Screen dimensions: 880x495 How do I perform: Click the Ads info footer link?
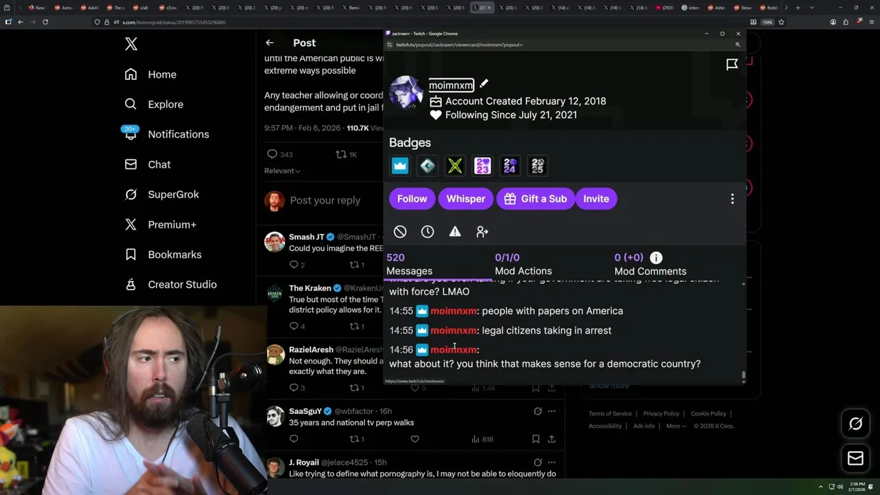644,426
